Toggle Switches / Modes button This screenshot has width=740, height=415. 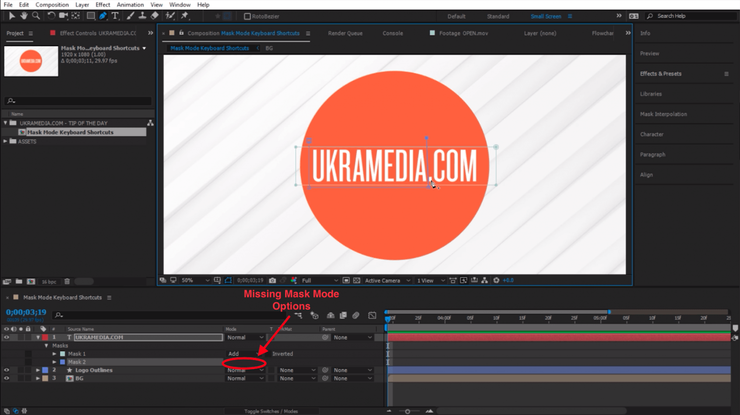click(271, 411)
